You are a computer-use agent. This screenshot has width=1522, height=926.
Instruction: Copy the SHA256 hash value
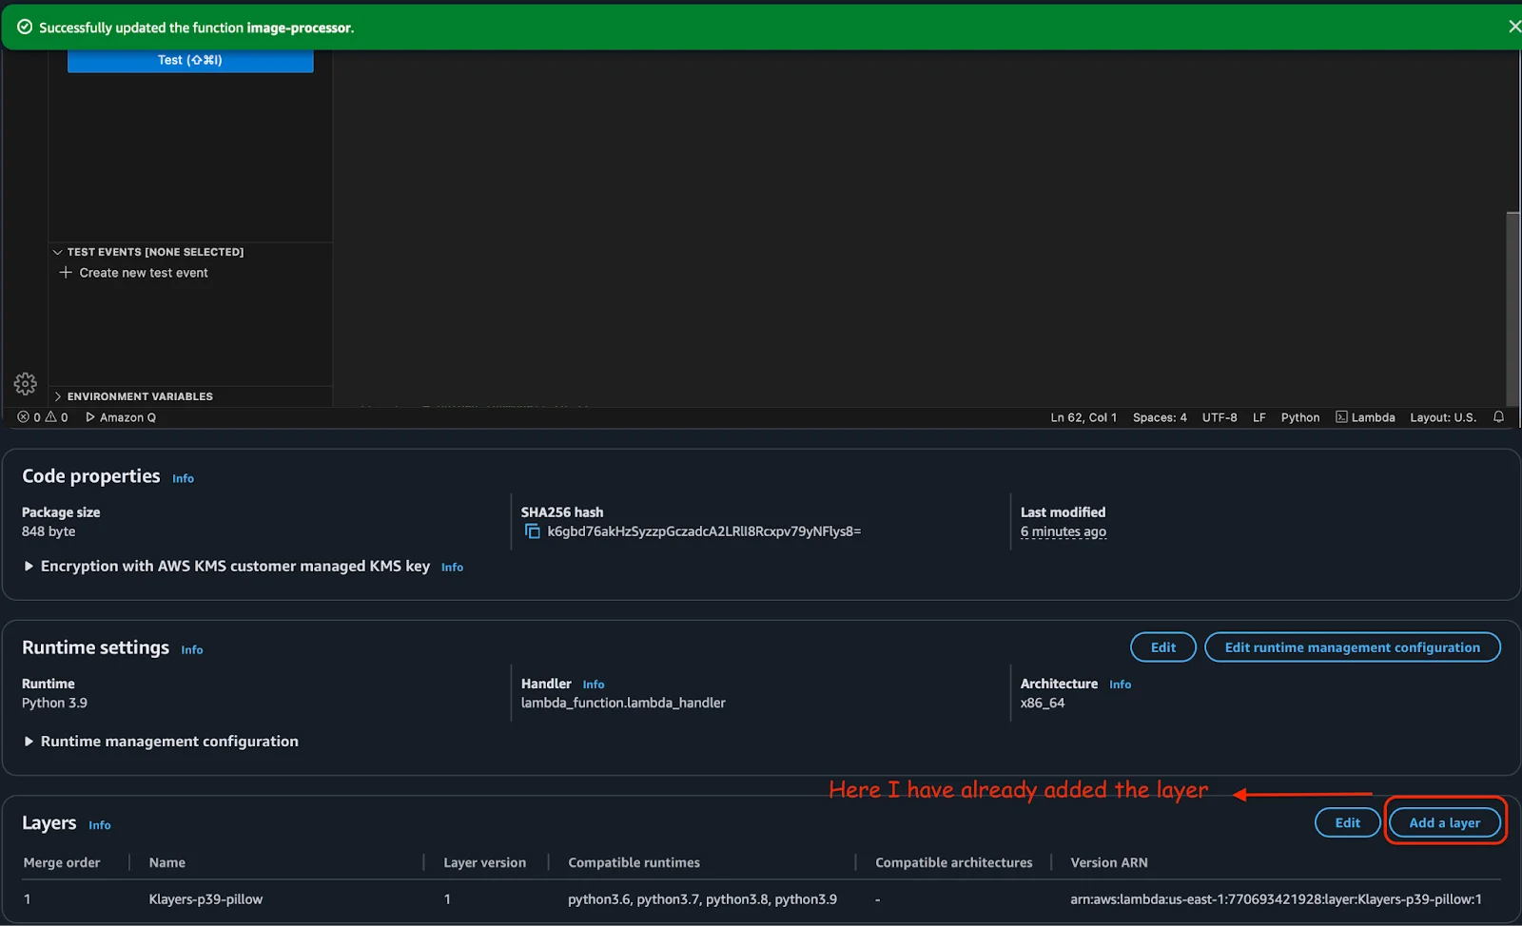click(532, 531)
